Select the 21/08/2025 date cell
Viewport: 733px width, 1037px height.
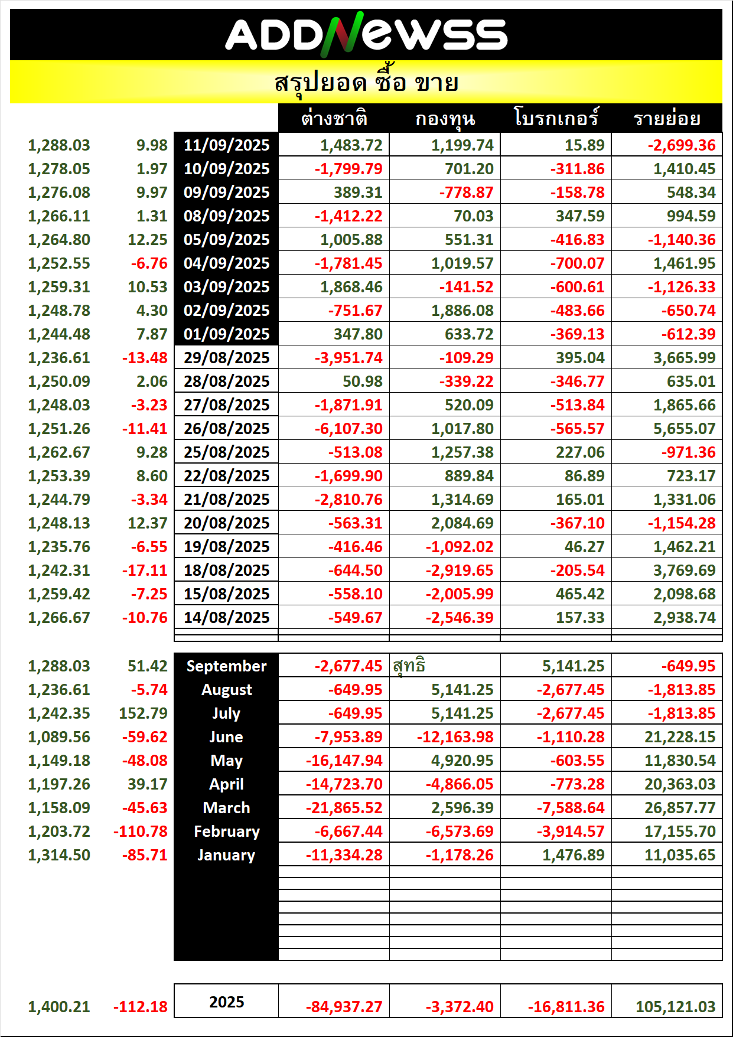226,499
